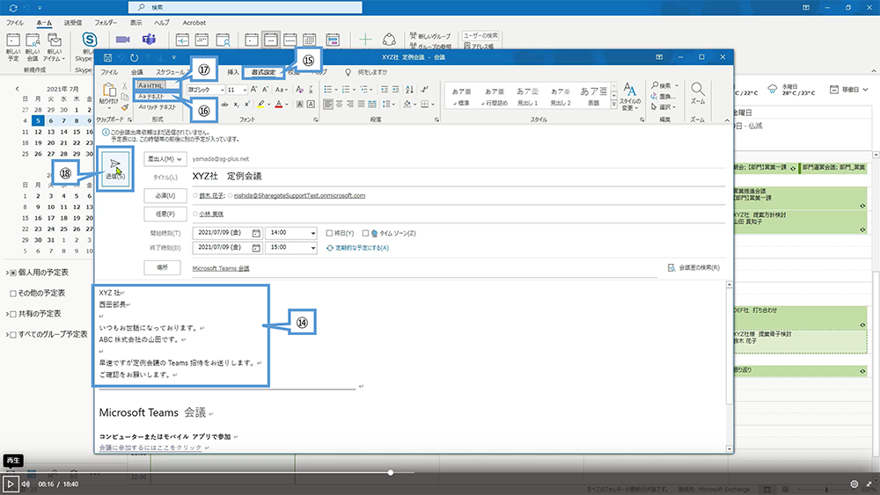Open the font size 11 dropdown
The height and width of the screenshot is (495, 880).
point(245,90)
